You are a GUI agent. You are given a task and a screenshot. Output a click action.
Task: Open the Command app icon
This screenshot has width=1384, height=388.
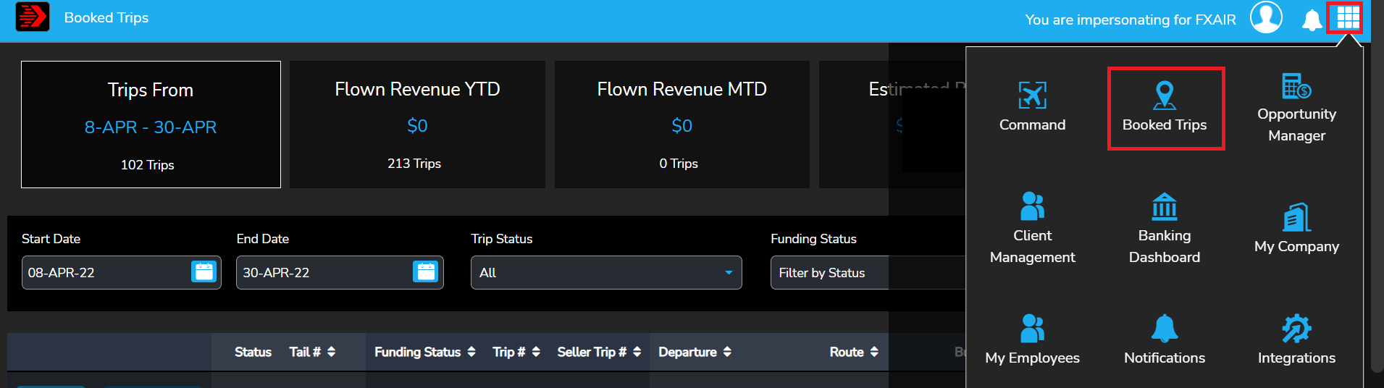(1032, 106)
